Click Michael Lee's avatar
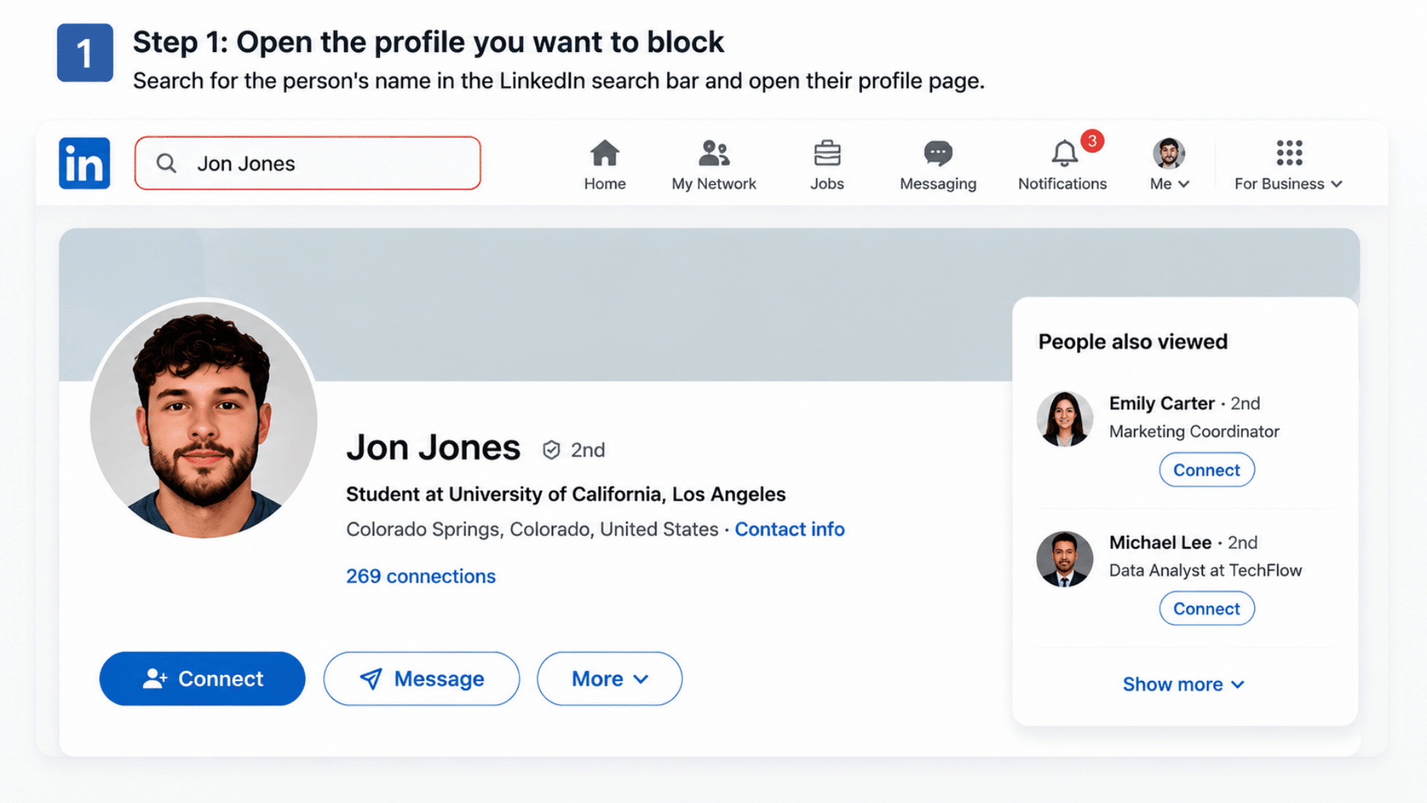This screenshot has width=1427, height=803. (x=1064, y=558)
